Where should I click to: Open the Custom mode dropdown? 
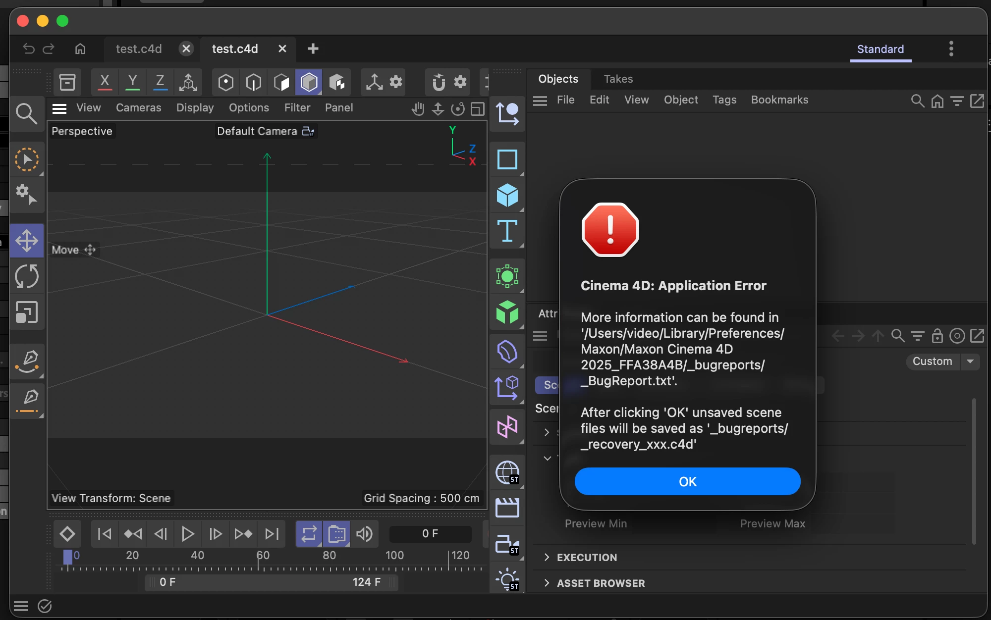click(x=971, y=362)
